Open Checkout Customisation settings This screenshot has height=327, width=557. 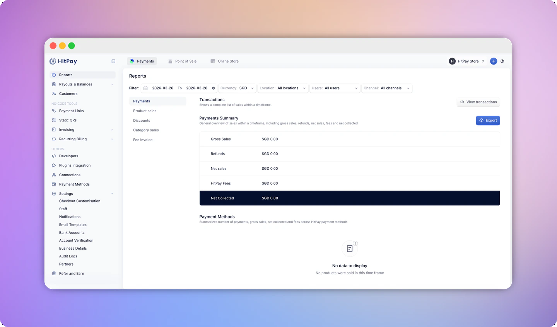pos(80,201)
